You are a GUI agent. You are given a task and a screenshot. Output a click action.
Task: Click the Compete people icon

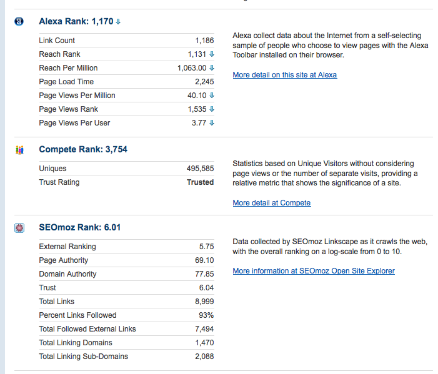19,150
